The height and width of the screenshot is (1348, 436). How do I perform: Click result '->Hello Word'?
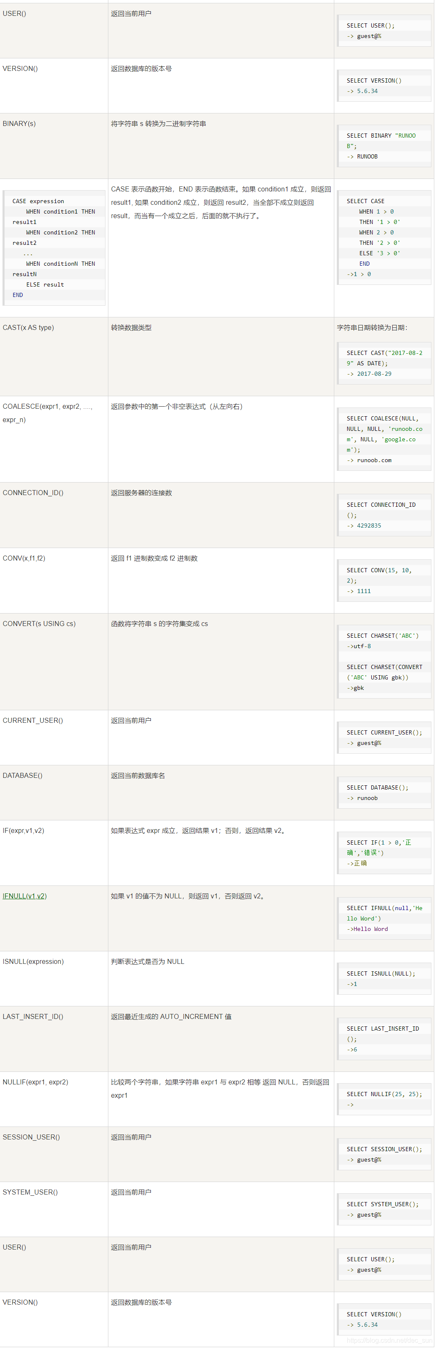pyautogui.click(x=367, y=928)
